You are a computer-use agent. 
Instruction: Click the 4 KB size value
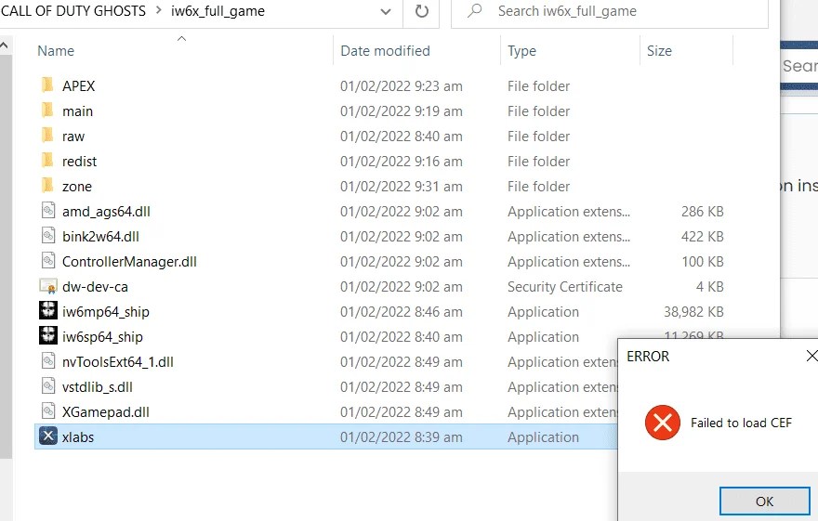click(x=709, y=287)
